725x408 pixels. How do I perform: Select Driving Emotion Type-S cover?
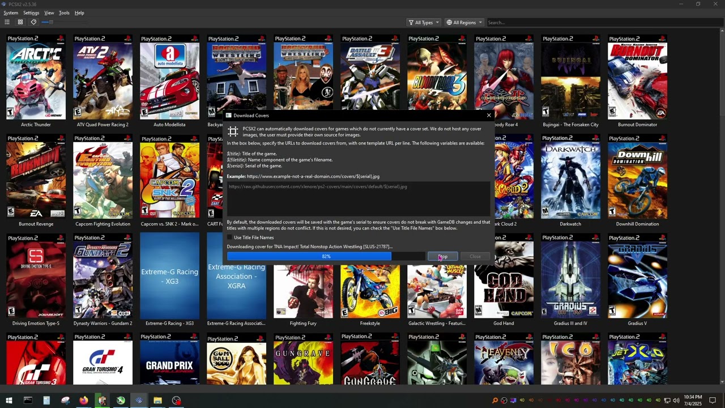click(x=36, y=275)
